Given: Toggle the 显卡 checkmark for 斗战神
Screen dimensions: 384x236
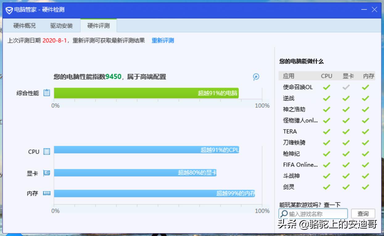Looking at the screenshot, I should pos(345,176).
